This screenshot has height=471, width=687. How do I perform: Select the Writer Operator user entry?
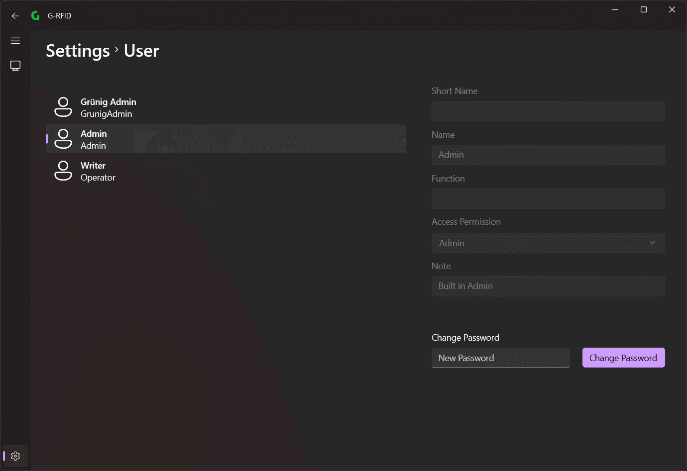point(226,171)
